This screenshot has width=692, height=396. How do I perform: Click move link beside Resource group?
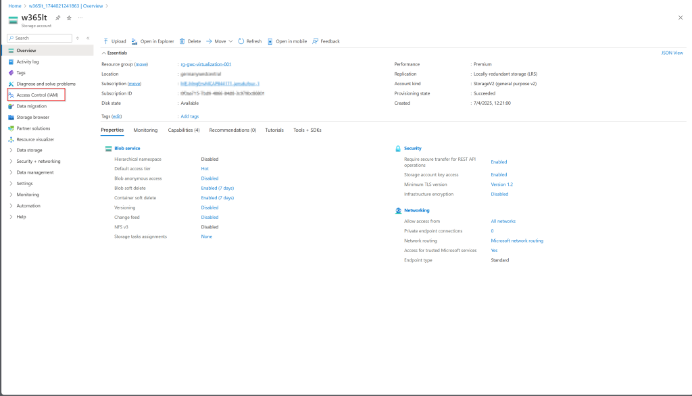141,64
